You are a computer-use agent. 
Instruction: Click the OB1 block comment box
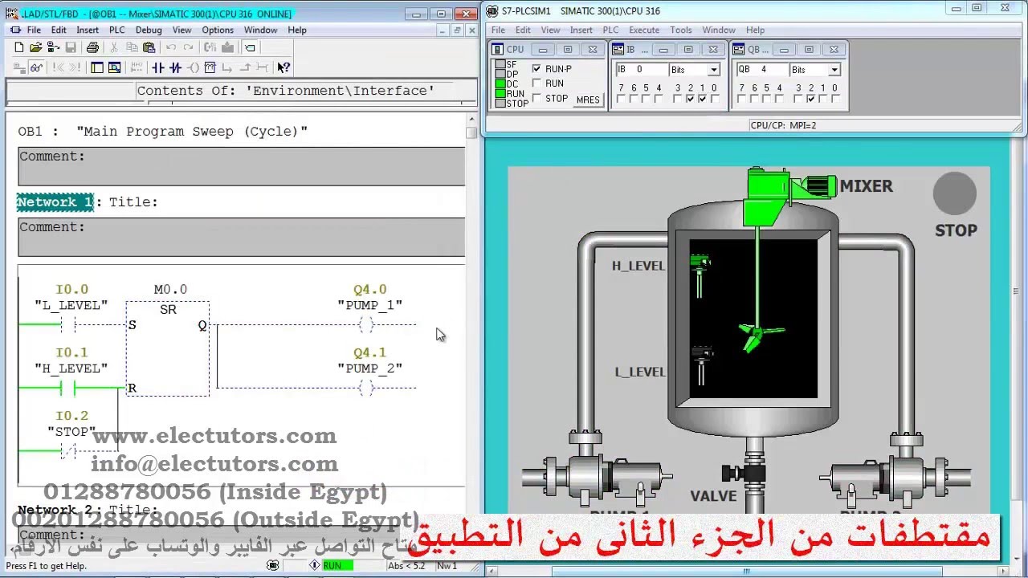(x=241, y=166)
